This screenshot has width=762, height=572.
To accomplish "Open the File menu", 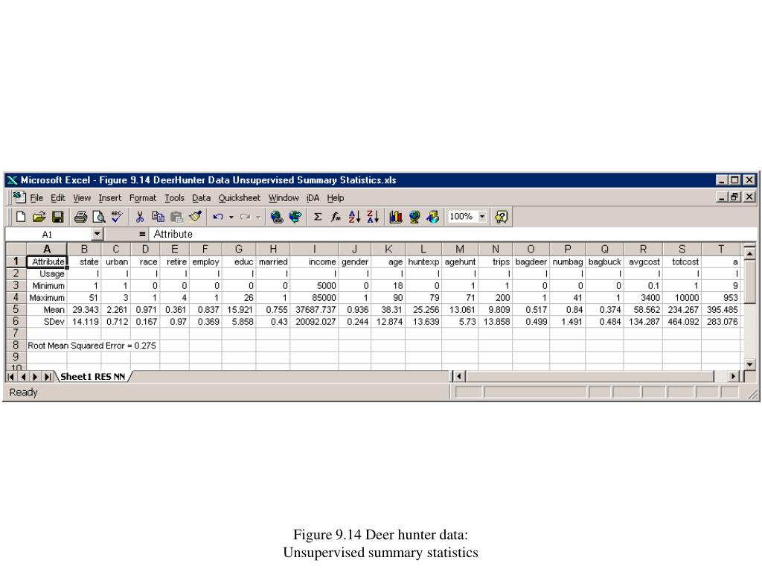I will click(x=36, y=198).
